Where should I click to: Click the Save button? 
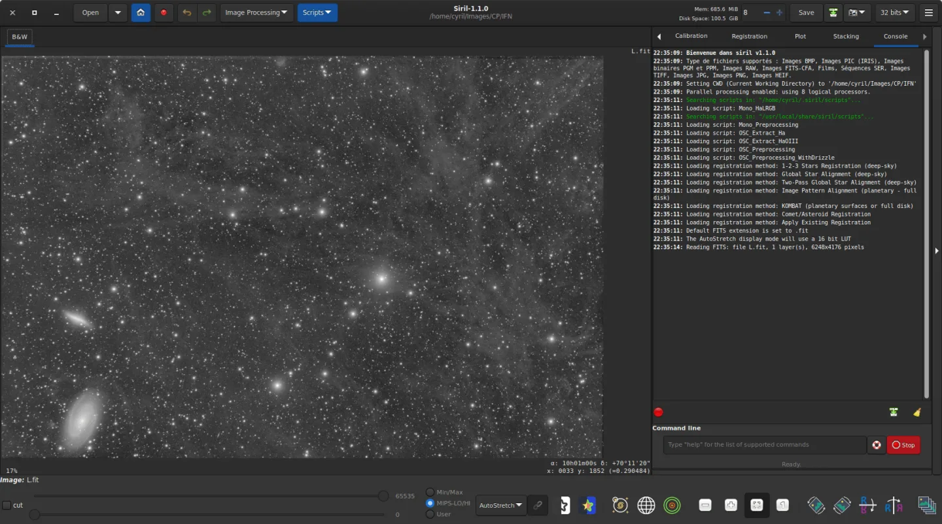point(807,12)
